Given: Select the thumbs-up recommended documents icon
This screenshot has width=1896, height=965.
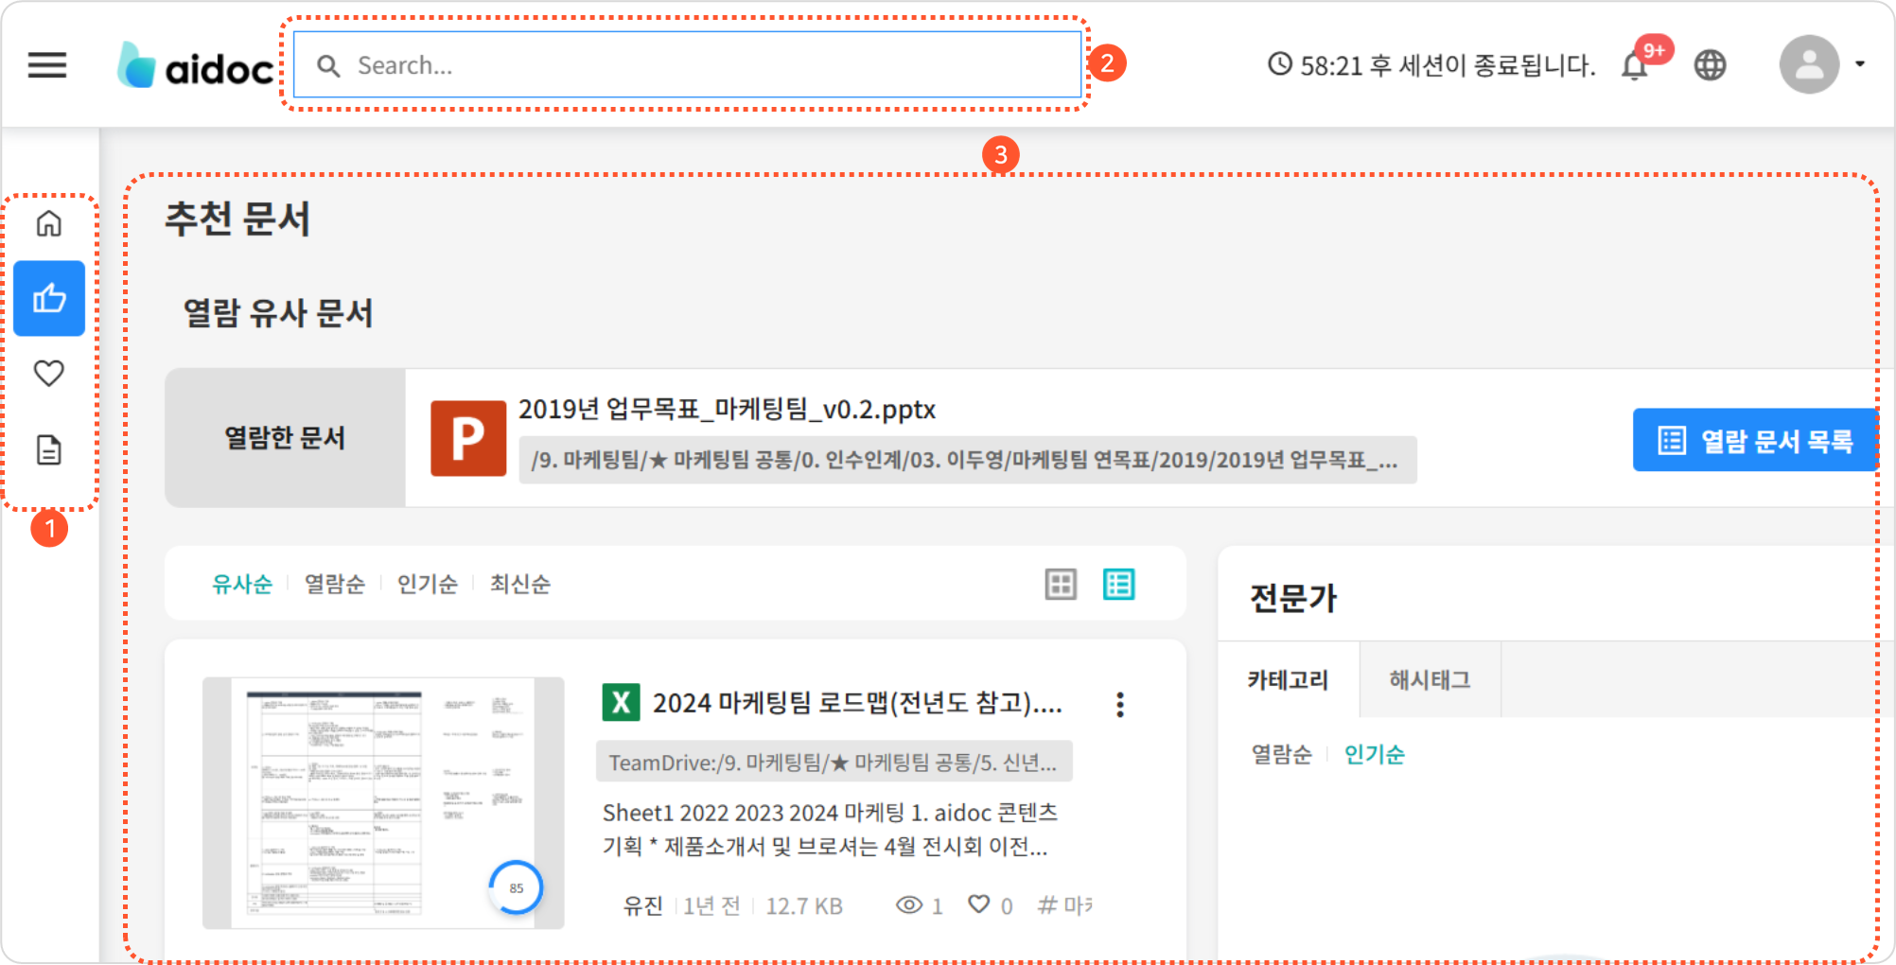Looking at the screenshot, I should click(49, 299).
